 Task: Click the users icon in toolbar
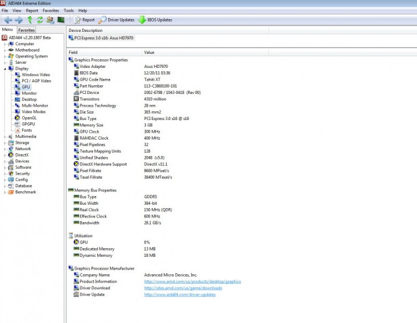click(50, 20)
